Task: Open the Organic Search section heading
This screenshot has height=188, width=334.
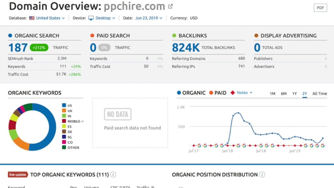Action: click(37, 36)
